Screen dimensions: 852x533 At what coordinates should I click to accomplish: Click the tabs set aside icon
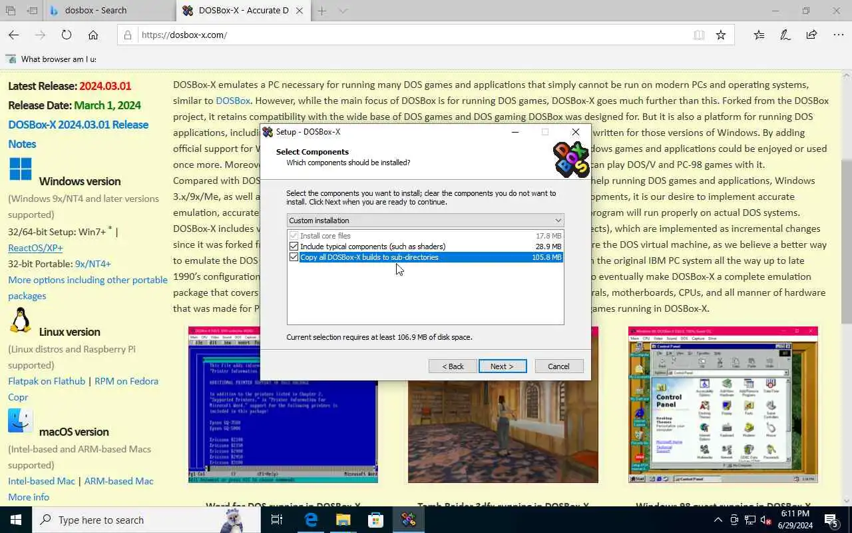pos(11,11)
